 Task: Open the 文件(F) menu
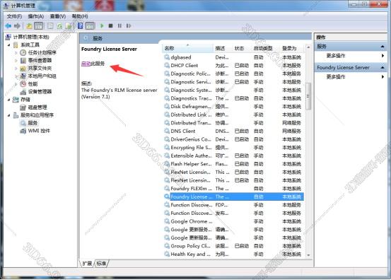click(x=14, y=16)
